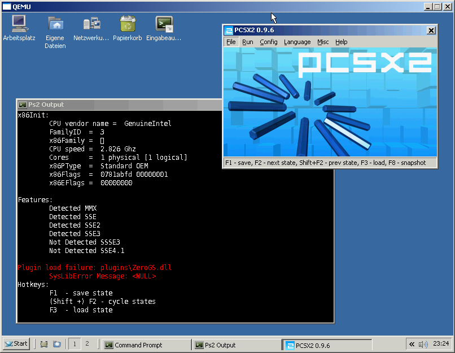Open the File menu in PCSX2
The height and width of the screenshot is (353, 455).
(x=231, y=42)
